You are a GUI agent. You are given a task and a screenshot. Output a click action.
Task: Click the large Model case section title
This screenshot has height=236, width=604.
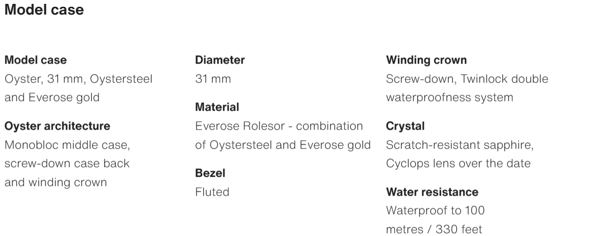(x=44, y=10)
